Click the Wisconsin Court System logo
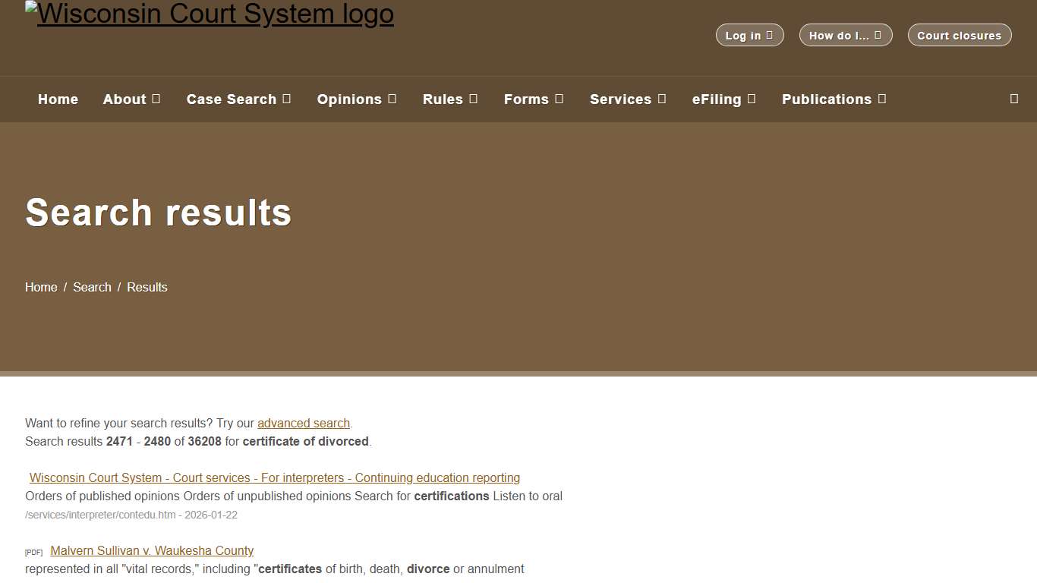The height and width of the screenshot is (583, 1037). [x=210, y=13]
